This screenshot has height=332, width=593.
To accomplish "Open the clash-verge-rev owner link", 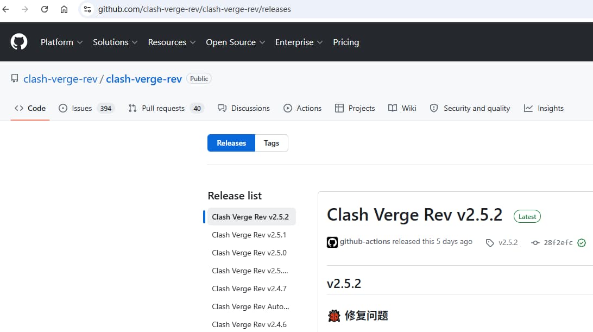I will point(60,79).
